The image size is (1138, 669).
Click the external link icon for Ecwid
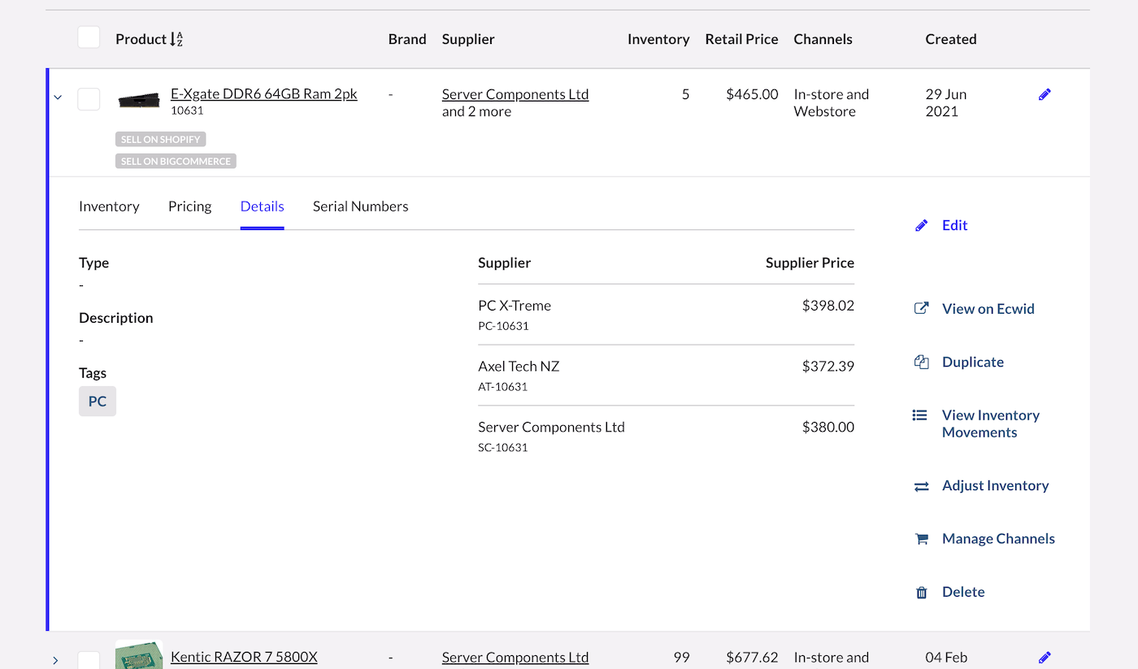tap(921, 309)
